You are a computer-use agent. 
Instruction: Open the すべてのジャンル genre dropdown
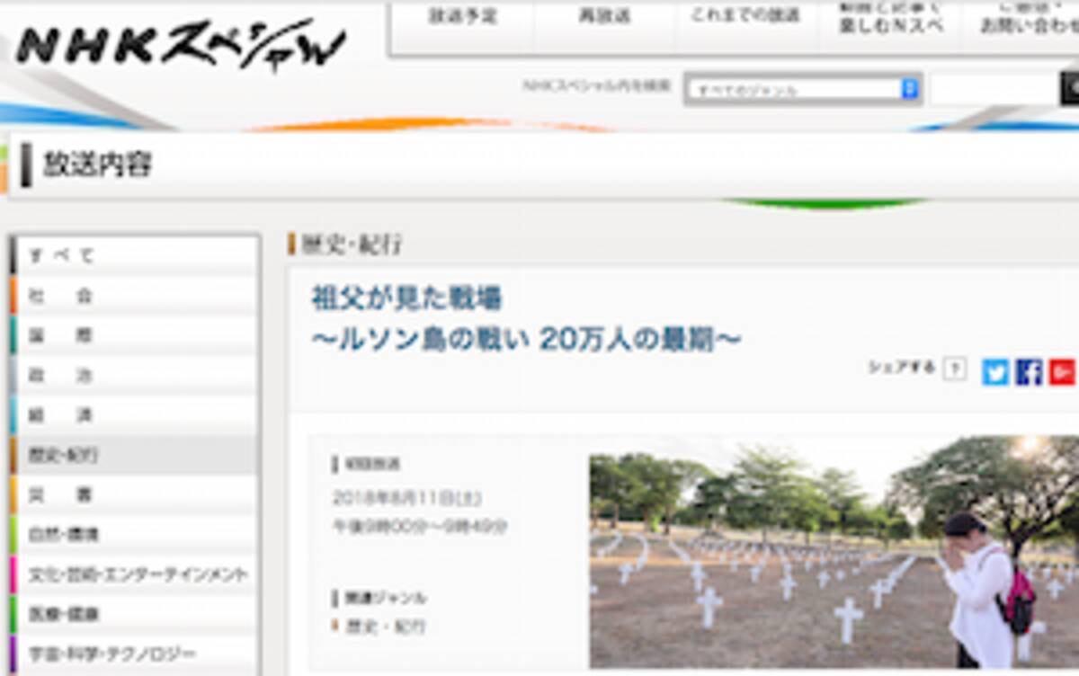point(802,89)
